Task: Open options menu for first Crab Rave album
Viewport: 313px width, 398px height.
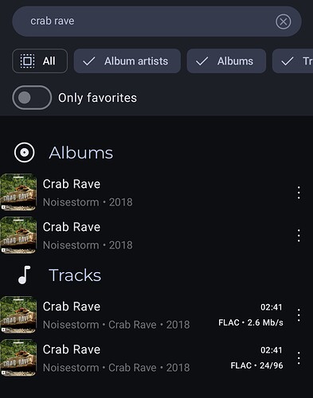Action: tap(299, 193)
